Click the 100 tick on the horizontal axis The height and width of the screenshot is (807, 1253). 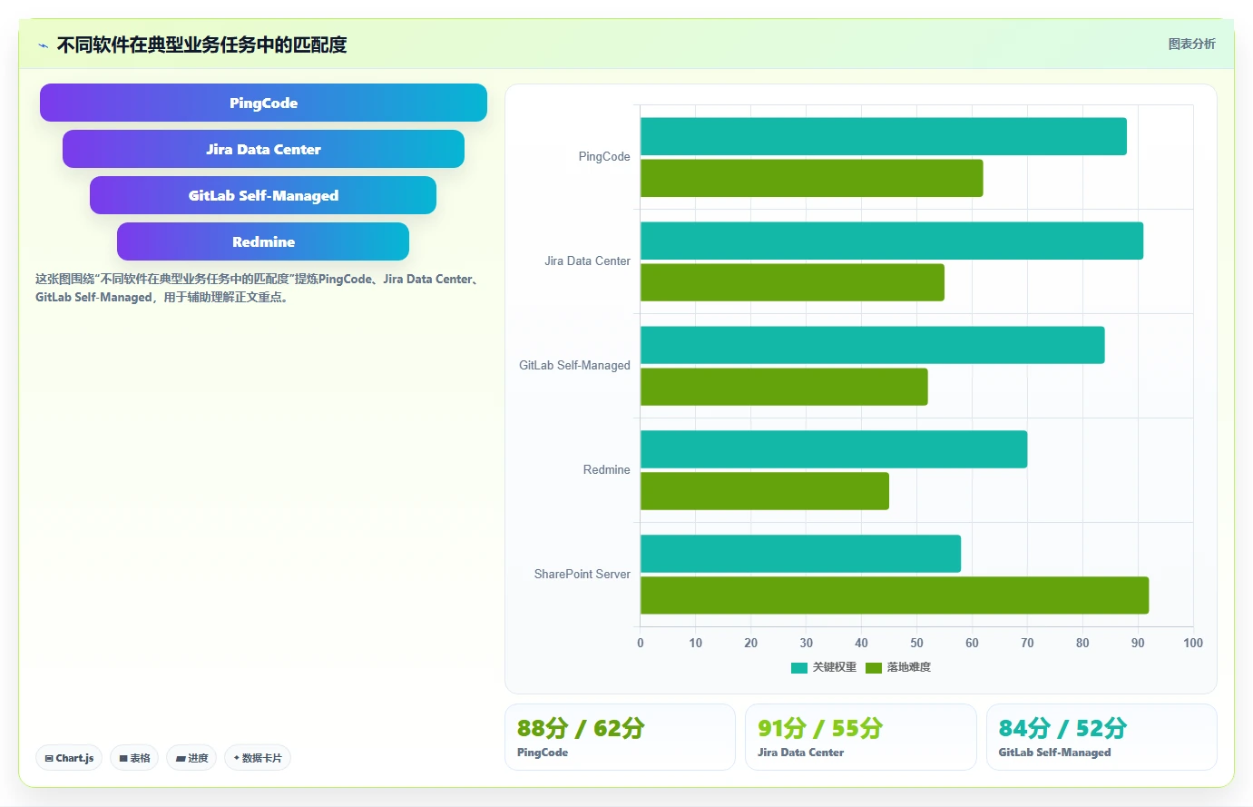pyautogui.click(x=1193, y=643)
